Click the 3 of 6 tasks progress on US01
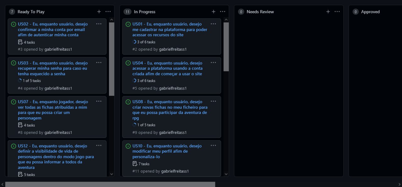 (x=144, y=42)
